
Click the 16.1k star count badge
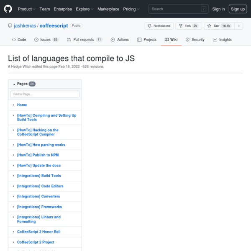226,26
